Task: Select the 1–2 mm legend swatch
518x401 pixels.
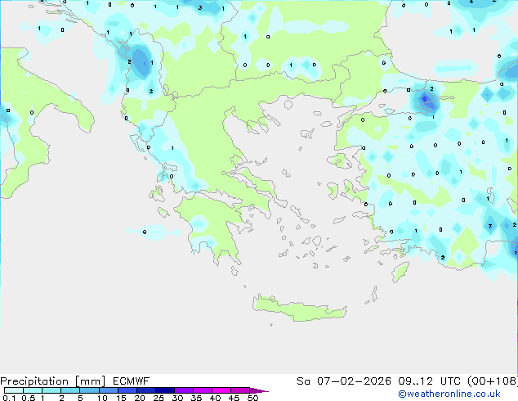Action: 51,390
